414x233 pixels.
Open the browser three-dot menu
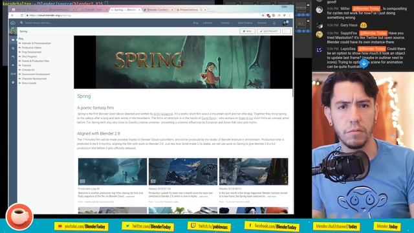[290, 16]
